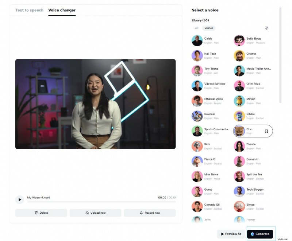
Task: Click the "Preview 5s" button
Action: click(231, 234)
